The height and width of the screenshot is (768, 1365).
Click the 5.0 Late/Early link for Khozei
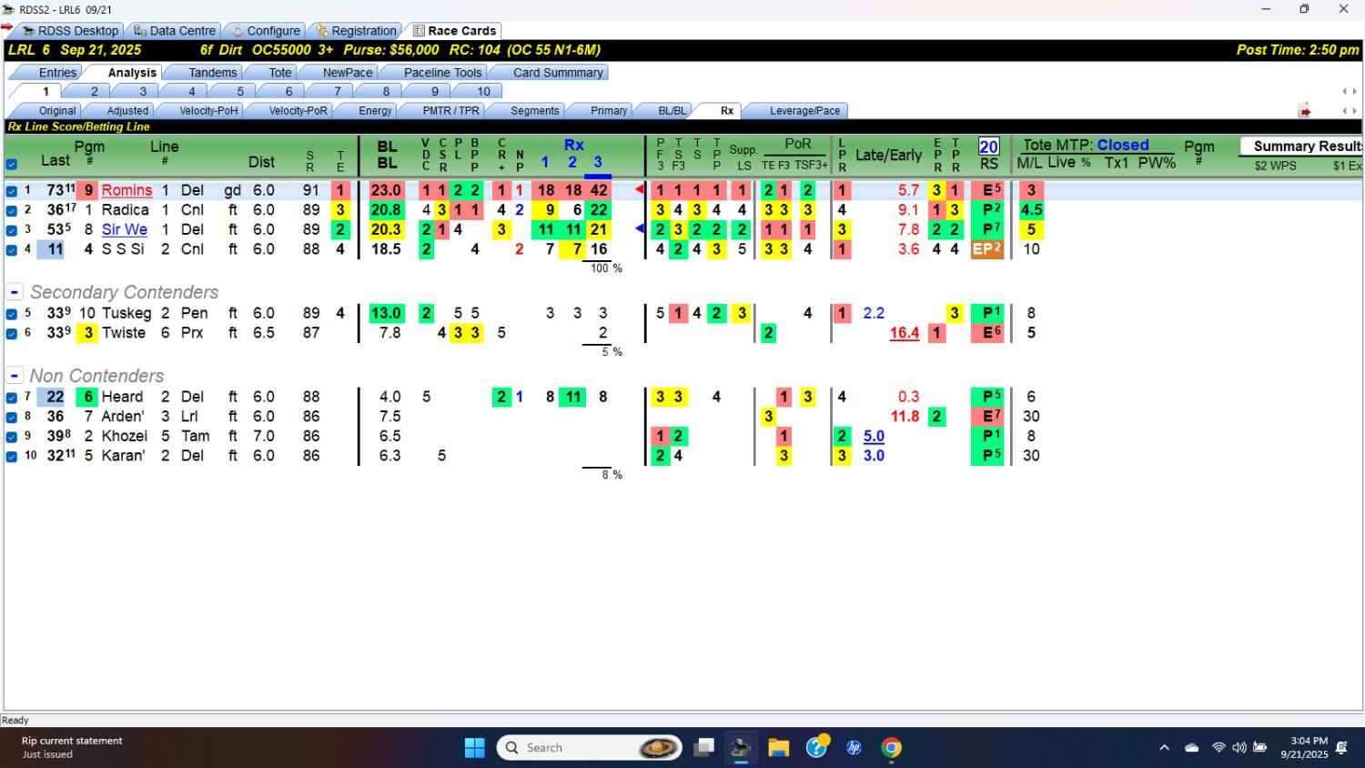tap(874, 436)
